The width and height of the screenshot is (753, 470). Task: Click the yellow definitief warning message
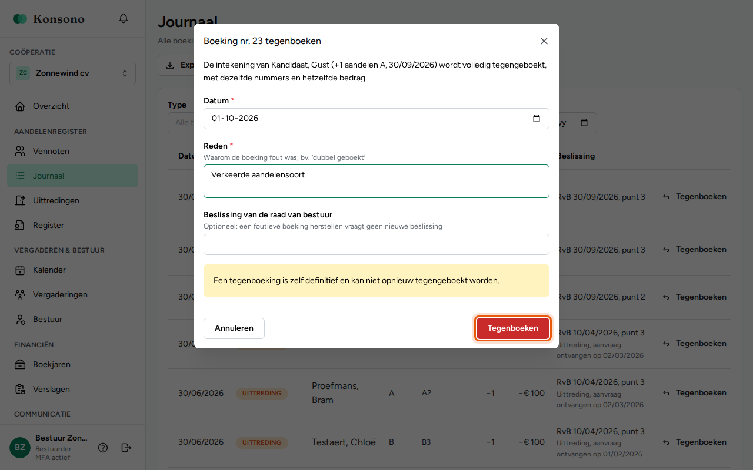pyautogui.click(x=376, y=281)
